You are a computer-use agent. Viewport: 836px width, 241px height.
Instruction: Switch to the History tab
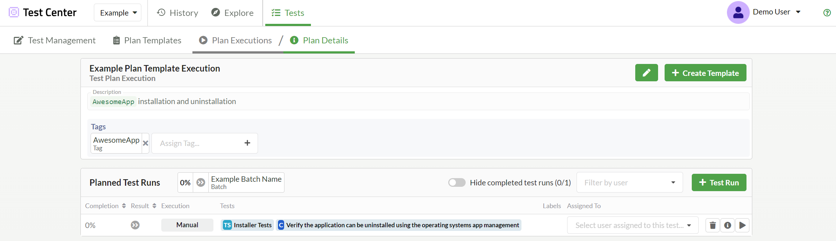178,13
